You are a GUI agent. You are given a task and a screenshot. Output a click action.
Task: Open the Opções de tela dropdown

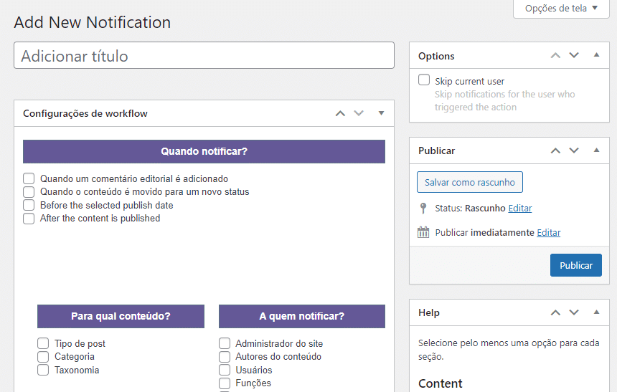pyautogui.click(x=561, y=9)
